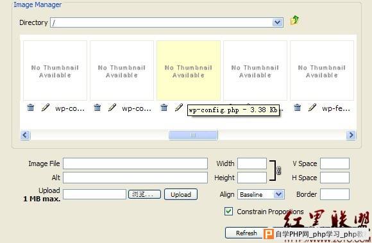372x243 pixels.
Task: Click the scrollbar left arrow
Action: pos(25,135)
